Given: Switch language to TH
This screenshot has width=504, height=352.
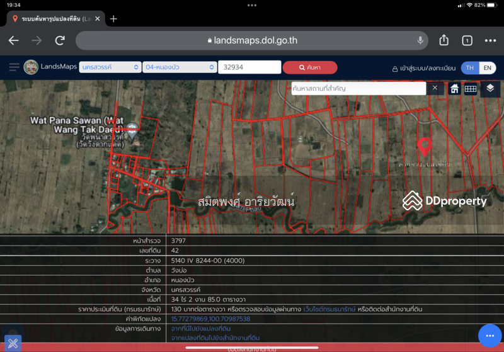Looking at the screenshot, I should [470, 68].
